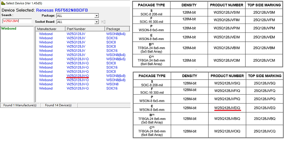The width and height of the screenshot is (288, 142).
Task: Select the W25Q128JV-Q row with WSON8(6x5) package
Action: click(82, 59)
